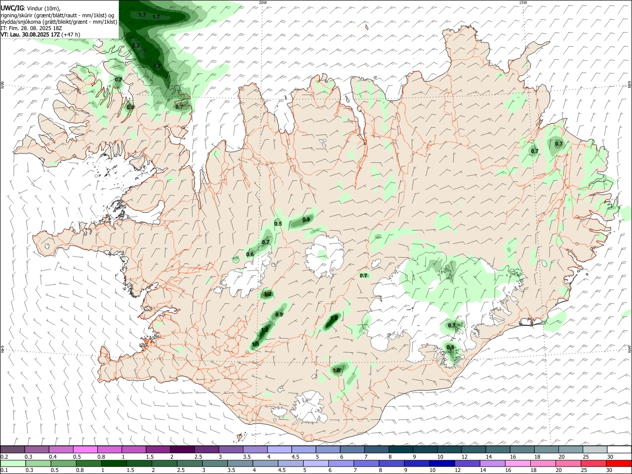The width and height of the screenshot is (632, 474).
Task: Click the 1.0 precipitation value label
Action: 337,370
